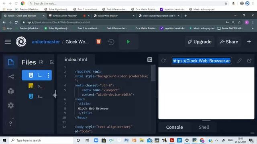Click the repl.it address bar URL

pyautogui.click(x=58, y=22)
